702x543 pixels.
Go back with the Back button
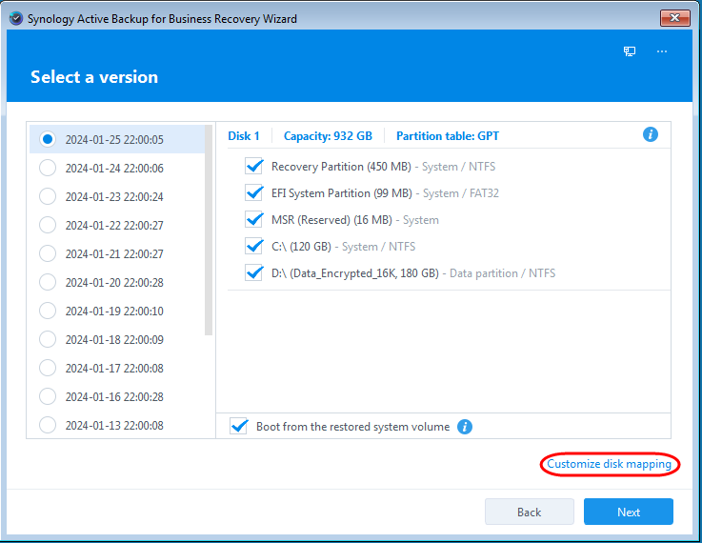(530, 512)
